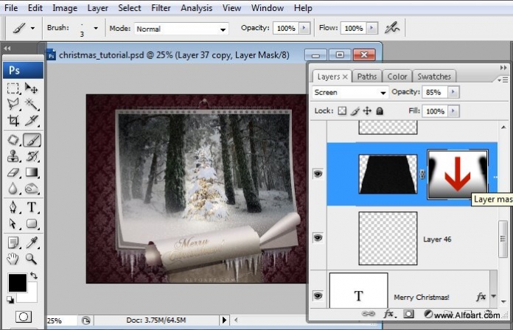Expand the Brush preset picker arrow
The width and height of the screenshot is (513, 330).
tap(96, 29)
